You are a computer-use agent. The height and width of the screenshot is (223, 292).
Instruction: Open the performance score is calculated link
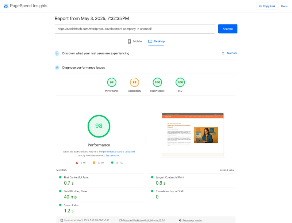point(119,152)
